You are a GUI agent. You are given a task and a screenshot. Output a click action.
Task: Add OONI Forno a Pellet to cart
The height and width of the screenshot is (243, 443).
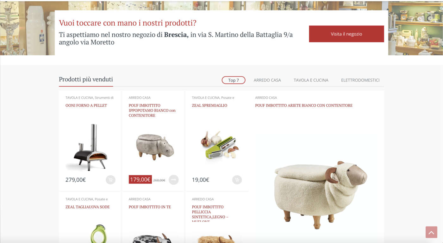click(110, 180)
